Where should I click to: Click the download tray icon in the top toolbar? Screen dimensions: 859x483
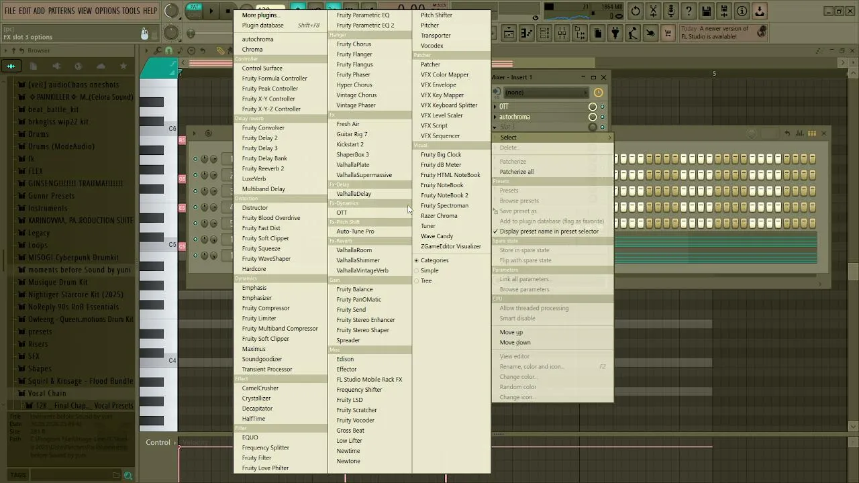click(x=759, y=11)
